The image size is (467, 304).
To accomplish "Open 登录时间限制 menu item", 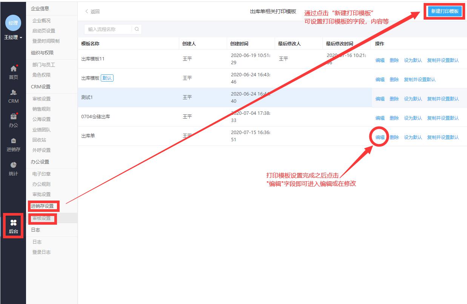I will click(46, 41).
